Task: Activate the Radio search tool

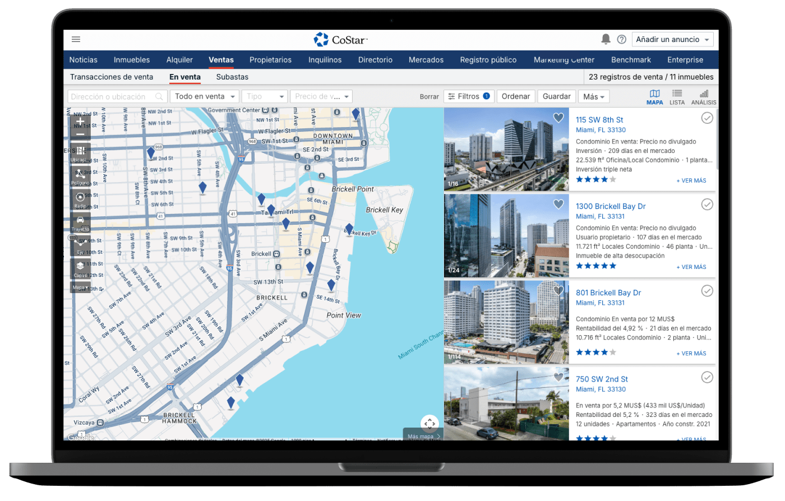Action: click(x=80, y=198)
